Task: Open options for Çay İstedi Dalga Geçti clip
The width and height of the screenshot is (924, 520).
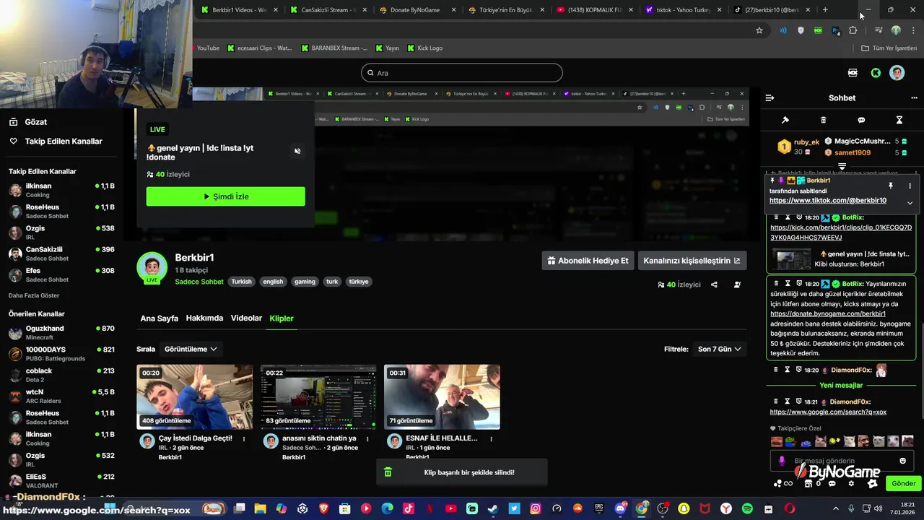Action: [244, 438]
